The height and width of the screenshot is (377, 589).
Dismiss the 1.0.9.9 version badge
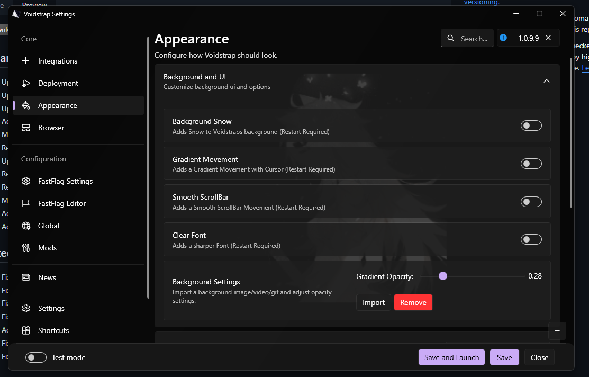click(548, 38)
